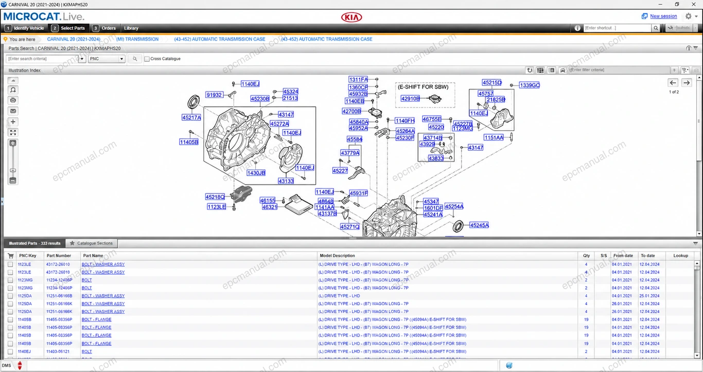Print the illustration
703x372 pixels.
[13, 100]
